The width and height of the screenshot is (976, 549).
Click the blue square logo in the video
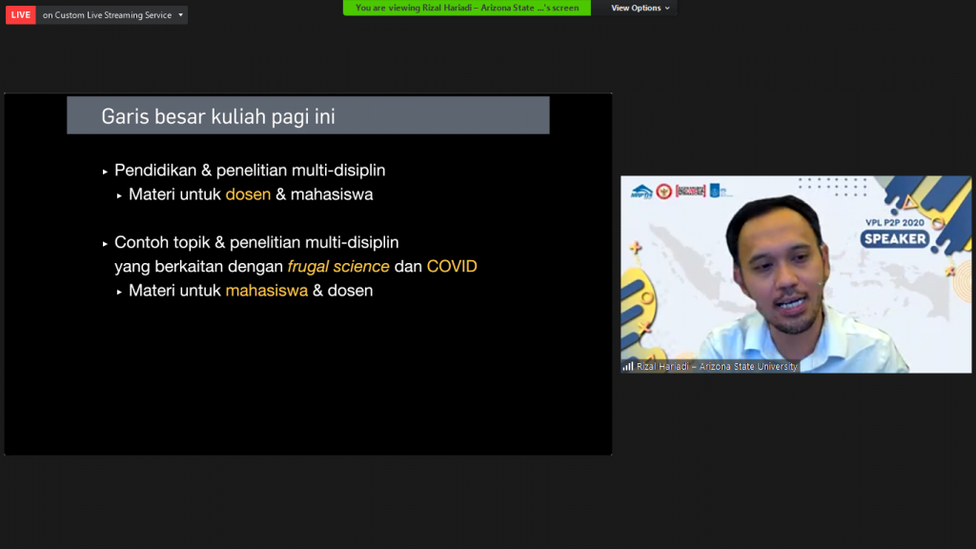coord(716,191)
